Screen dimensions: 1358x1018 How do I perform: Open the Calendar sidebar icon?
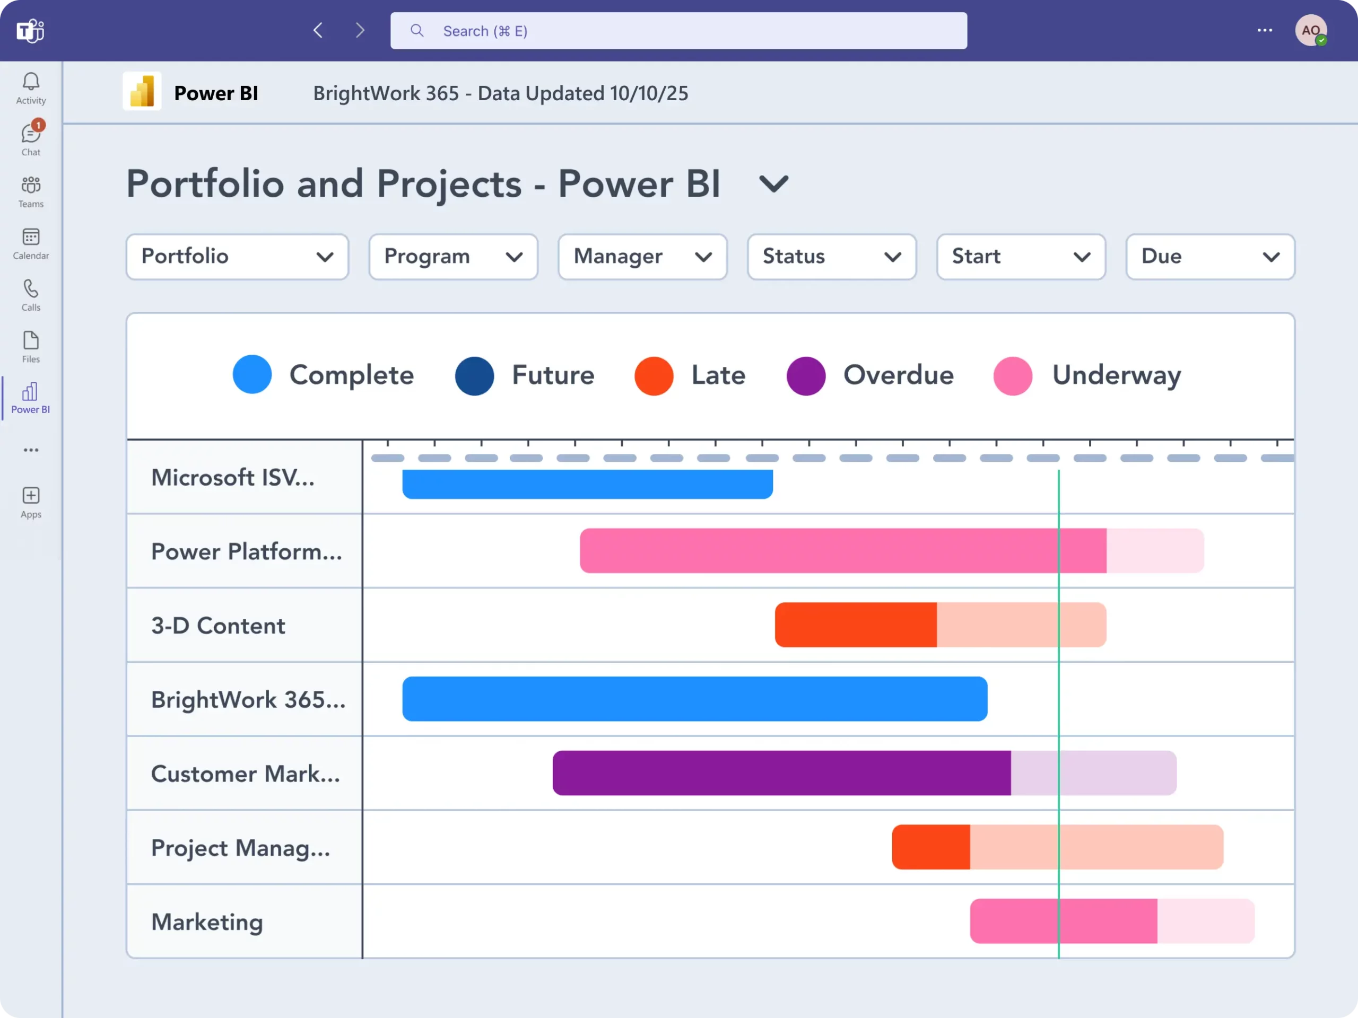31,243
